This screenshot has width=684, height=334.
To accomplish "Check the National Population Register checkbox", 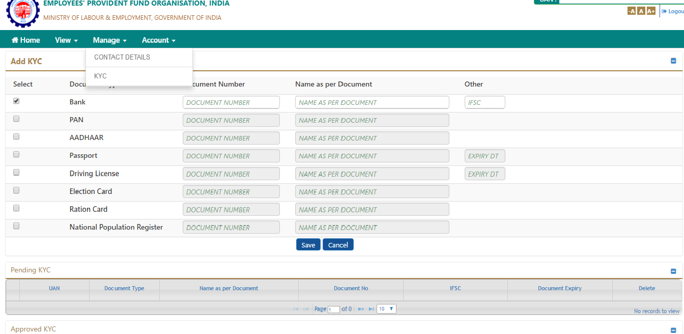I will tap(16, 226).
